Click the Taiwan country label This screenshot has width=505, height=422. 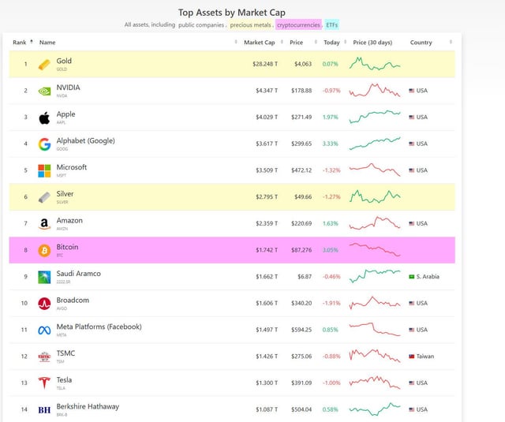(x=425, y=357)
